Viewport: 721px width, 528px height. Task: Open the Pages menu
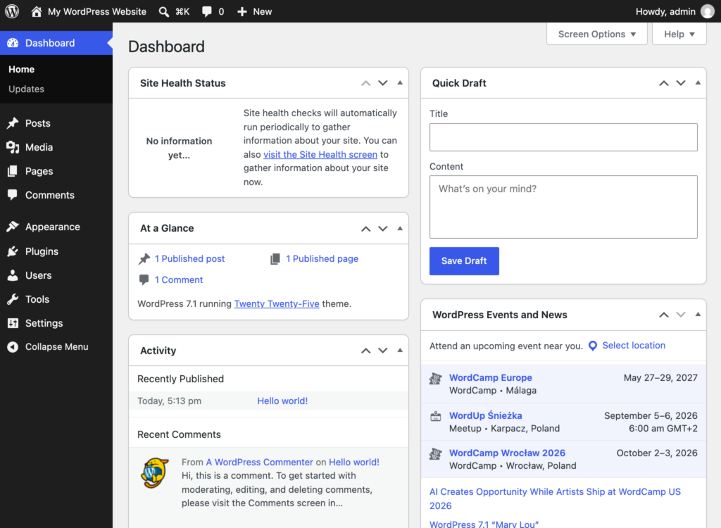coord(56,171)
